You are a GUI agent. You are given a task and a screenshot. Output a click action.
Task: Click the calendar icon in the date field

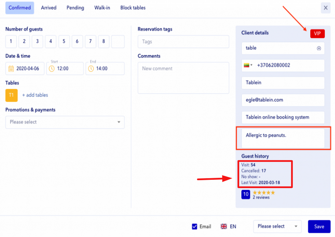[11, 69]
